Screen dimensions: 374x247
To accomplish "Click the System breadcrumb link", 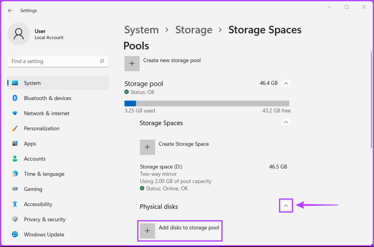I will [x=141, y=30].
